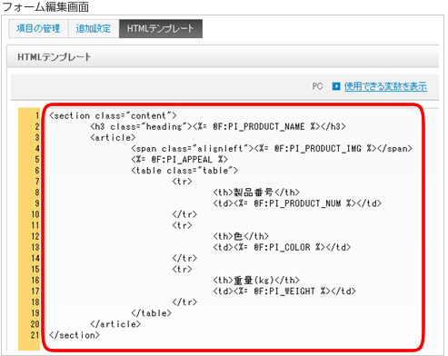
Task: Open the 項目の管理 tab
Action: click(x=38, y=29)
